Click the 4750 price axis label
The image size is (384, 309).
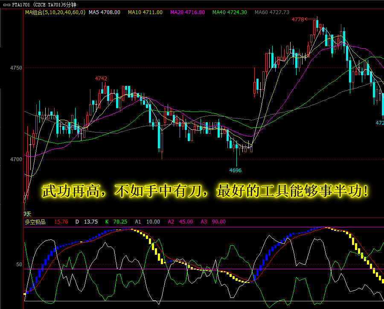(x=16, y=68)
